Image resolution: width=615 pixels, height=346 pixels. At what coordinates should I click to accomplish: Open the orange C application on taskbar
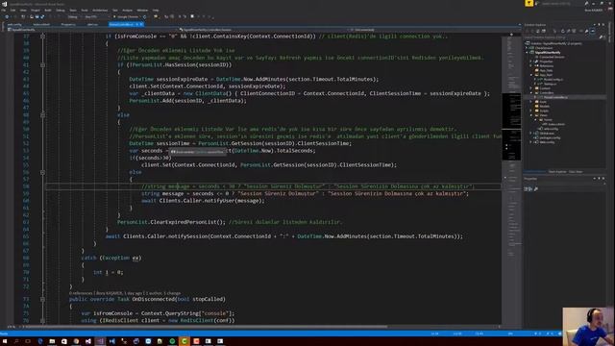pos(184,341)
